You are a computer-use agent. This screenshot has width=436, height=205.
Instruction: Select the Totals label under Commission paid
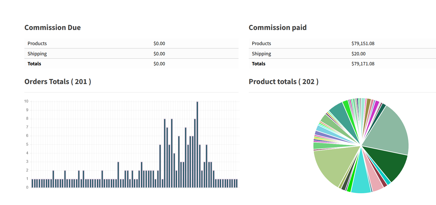(259, 64)
